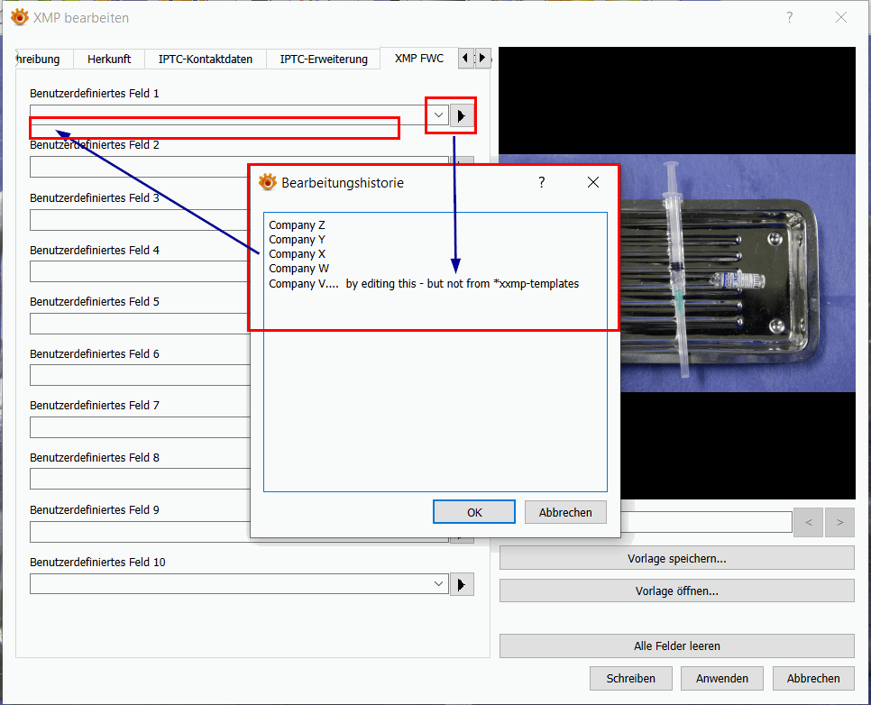Click into Benutzerdefiniertes Feld 7 input
871x705 pixels.
click(139, 427)
